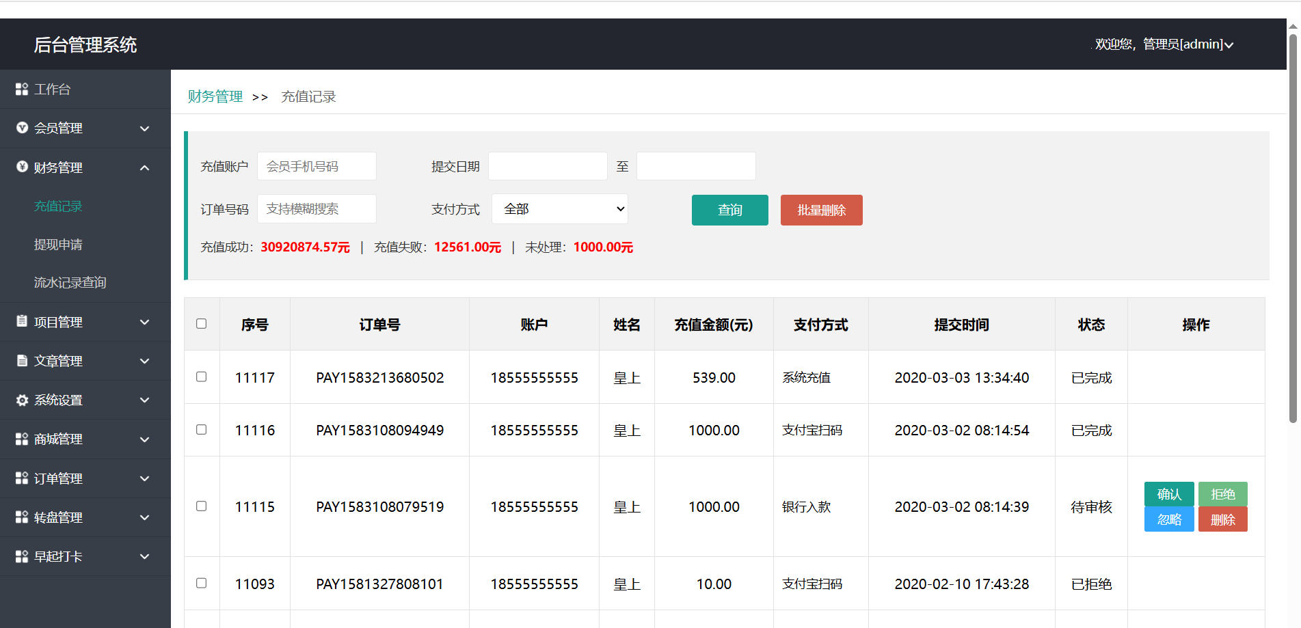Image resolution: width=1301 pixels, height=628 pixels.
Task: Check the box for order row 11115
Action: coord(201,506)
